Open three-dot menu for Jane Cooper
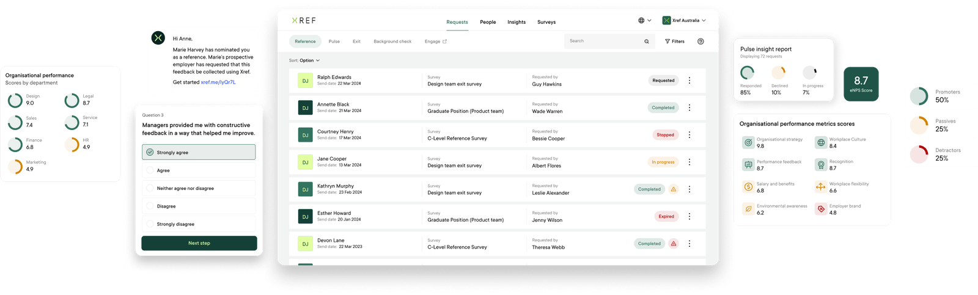The image size is (978, 295). [689, 162]
